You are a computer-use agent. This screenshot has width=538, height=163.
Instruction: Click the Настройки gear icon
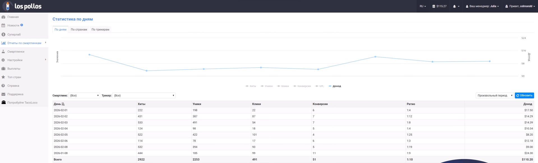point(3,60)
